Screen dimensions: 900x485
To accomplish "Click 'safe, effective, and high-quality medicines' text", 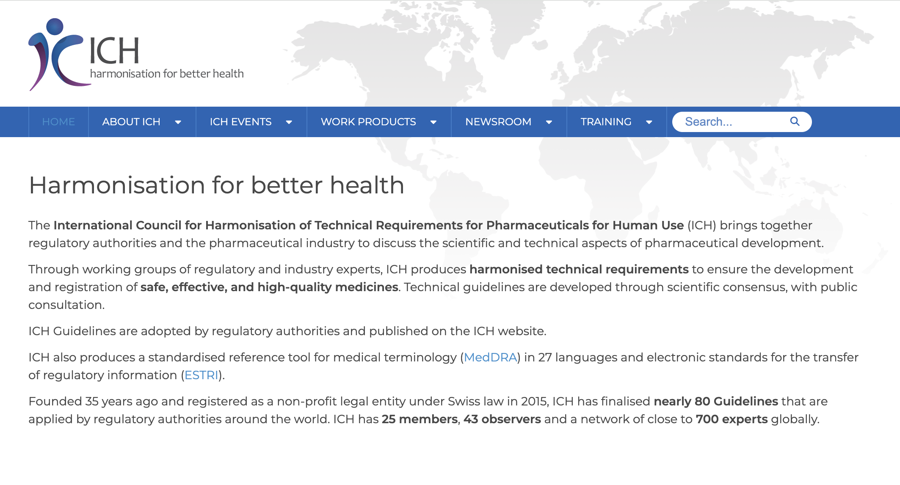I will click(269, 287).
